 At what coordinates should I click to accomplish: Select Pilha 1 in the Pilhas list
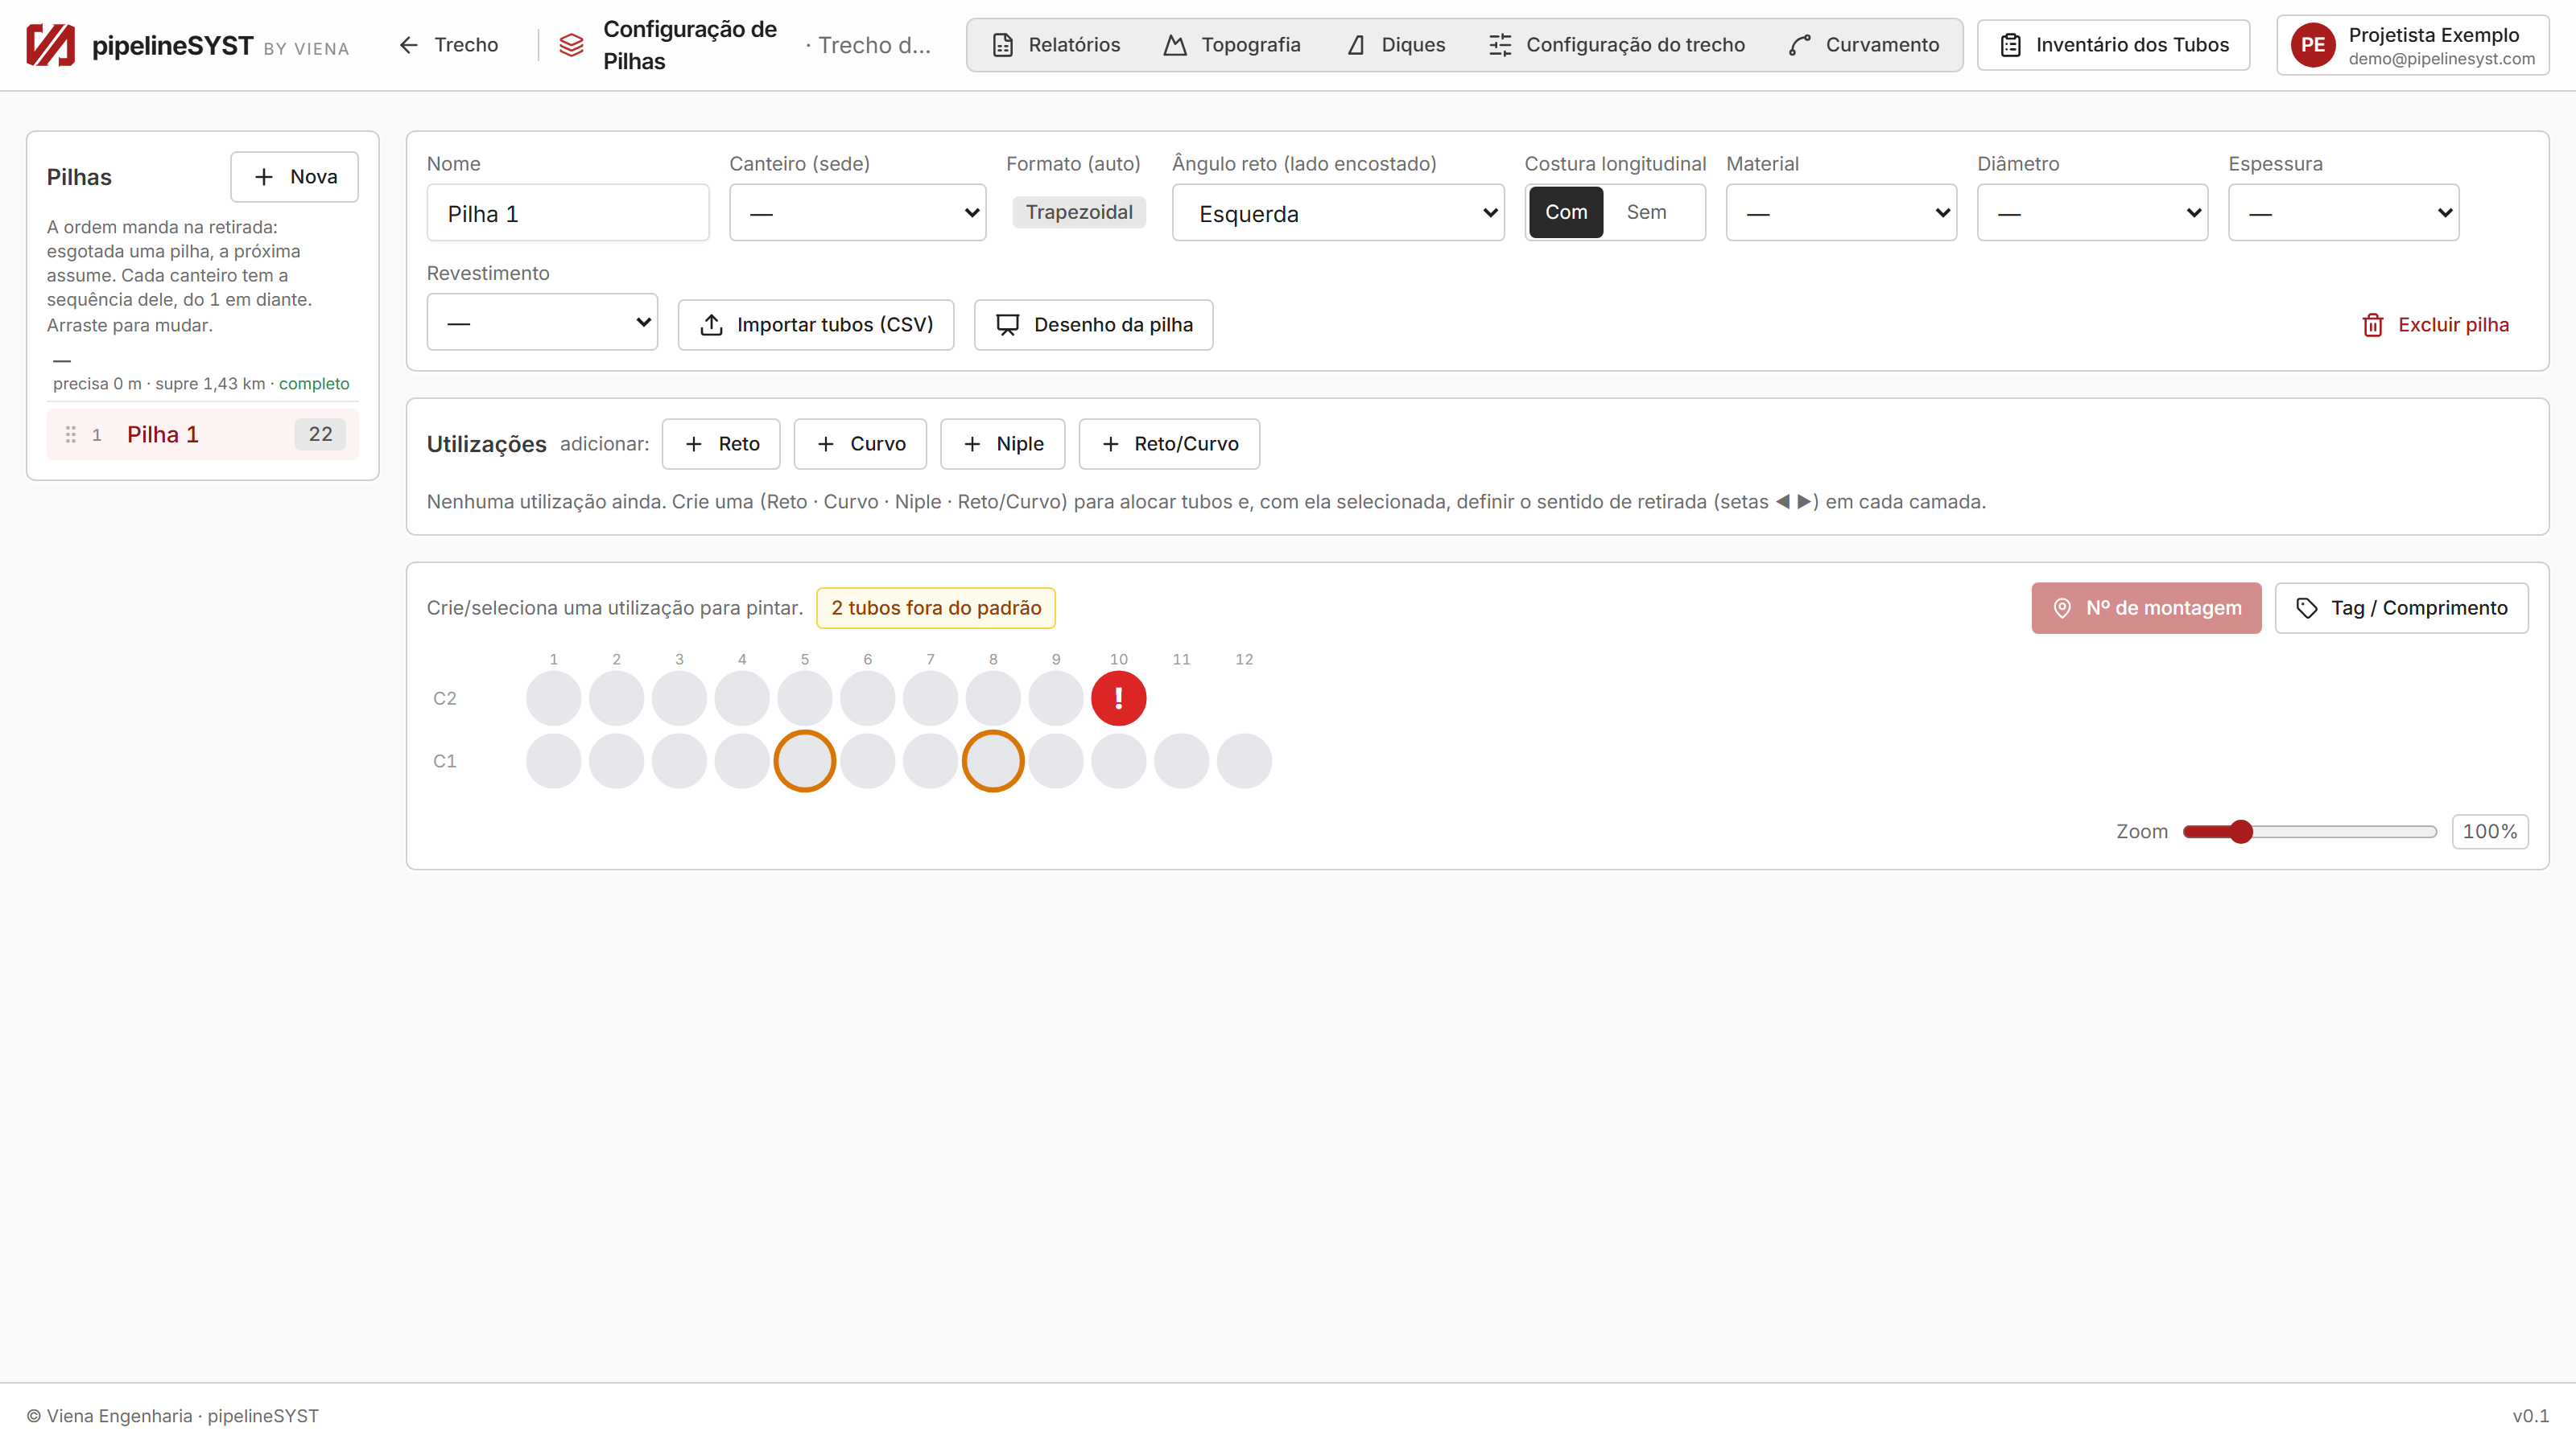click(x=202, y=434)
